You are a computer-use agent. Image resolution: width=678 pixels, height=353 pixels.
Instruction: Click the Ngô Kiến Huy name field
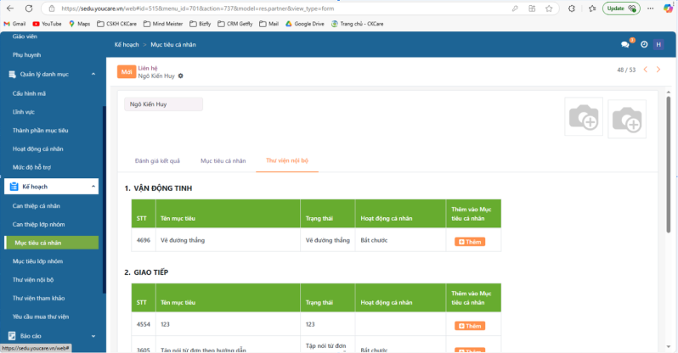click(163, 104)
